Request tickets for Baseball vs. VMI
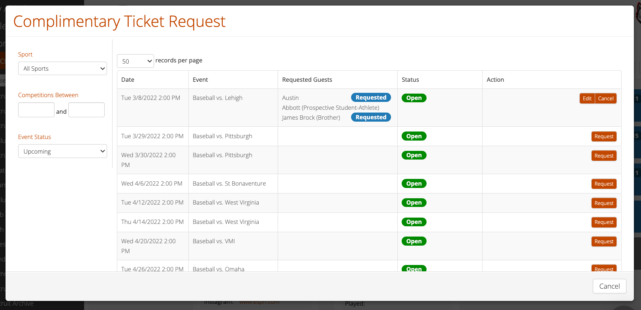 click(x=604, y=241)
